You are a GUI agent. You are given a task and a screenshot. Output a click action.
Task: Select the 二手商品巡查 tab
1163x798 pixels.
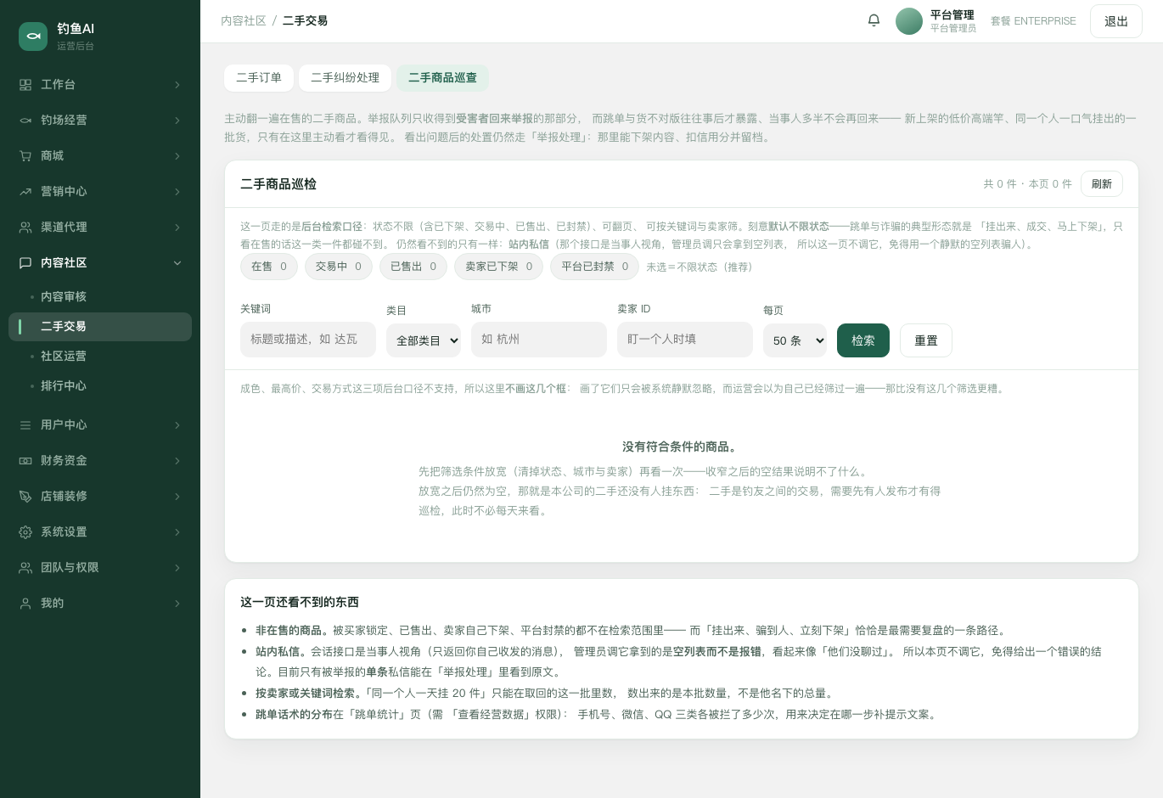442,77
